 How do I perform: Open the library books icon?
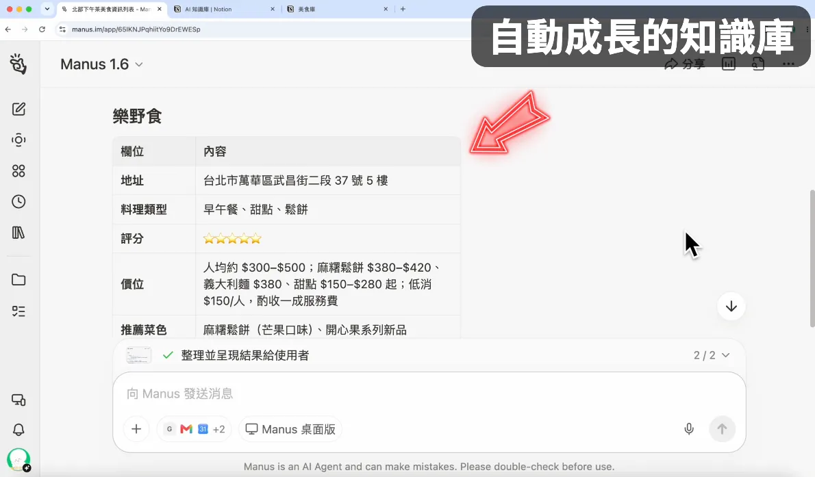[18, 233]
